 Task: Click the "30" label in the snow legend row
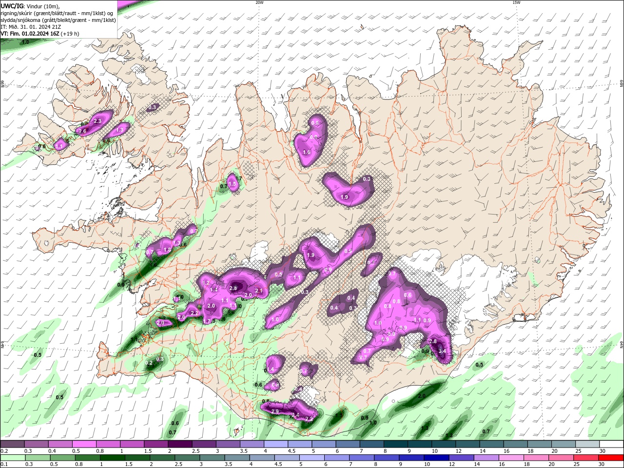[x=602, y=451]
